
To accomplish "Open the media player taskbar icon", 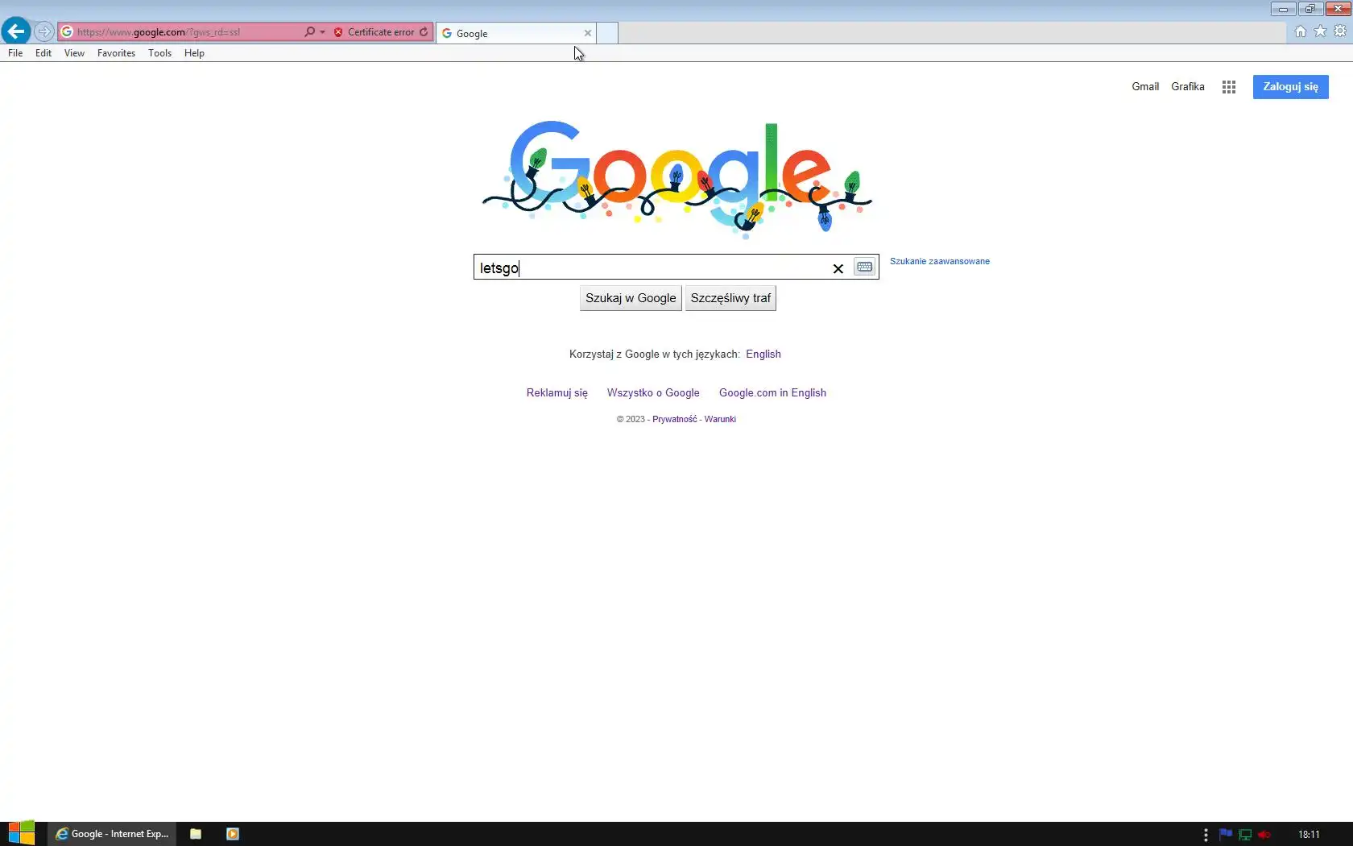I will click(233, 834).
